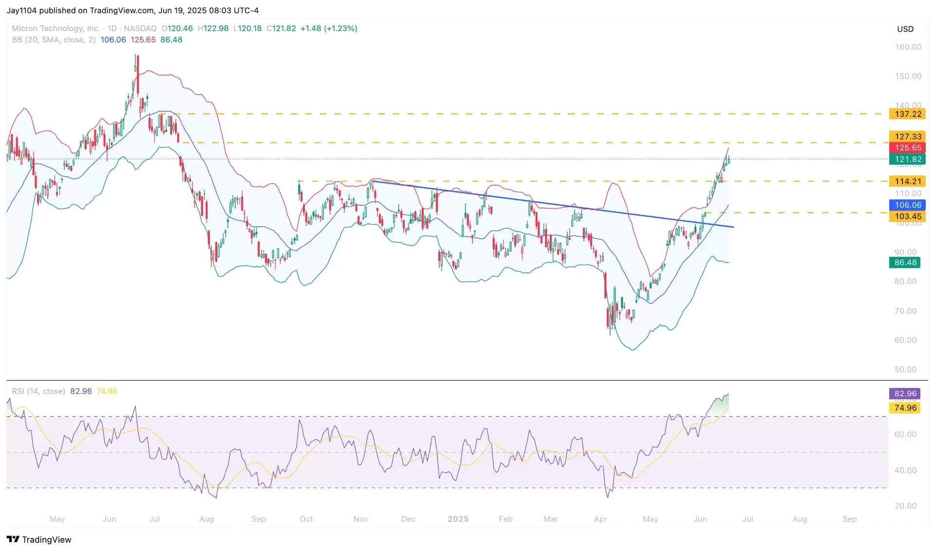This screenshot has width=935, height=551.
Task: Click the 106.06 basis price label
Action: (x=908, y=205)
